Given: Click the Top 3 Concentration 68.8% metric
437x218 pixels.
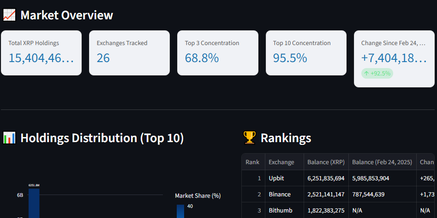Looking at the screenshot, I should click(x=202, y=58).
